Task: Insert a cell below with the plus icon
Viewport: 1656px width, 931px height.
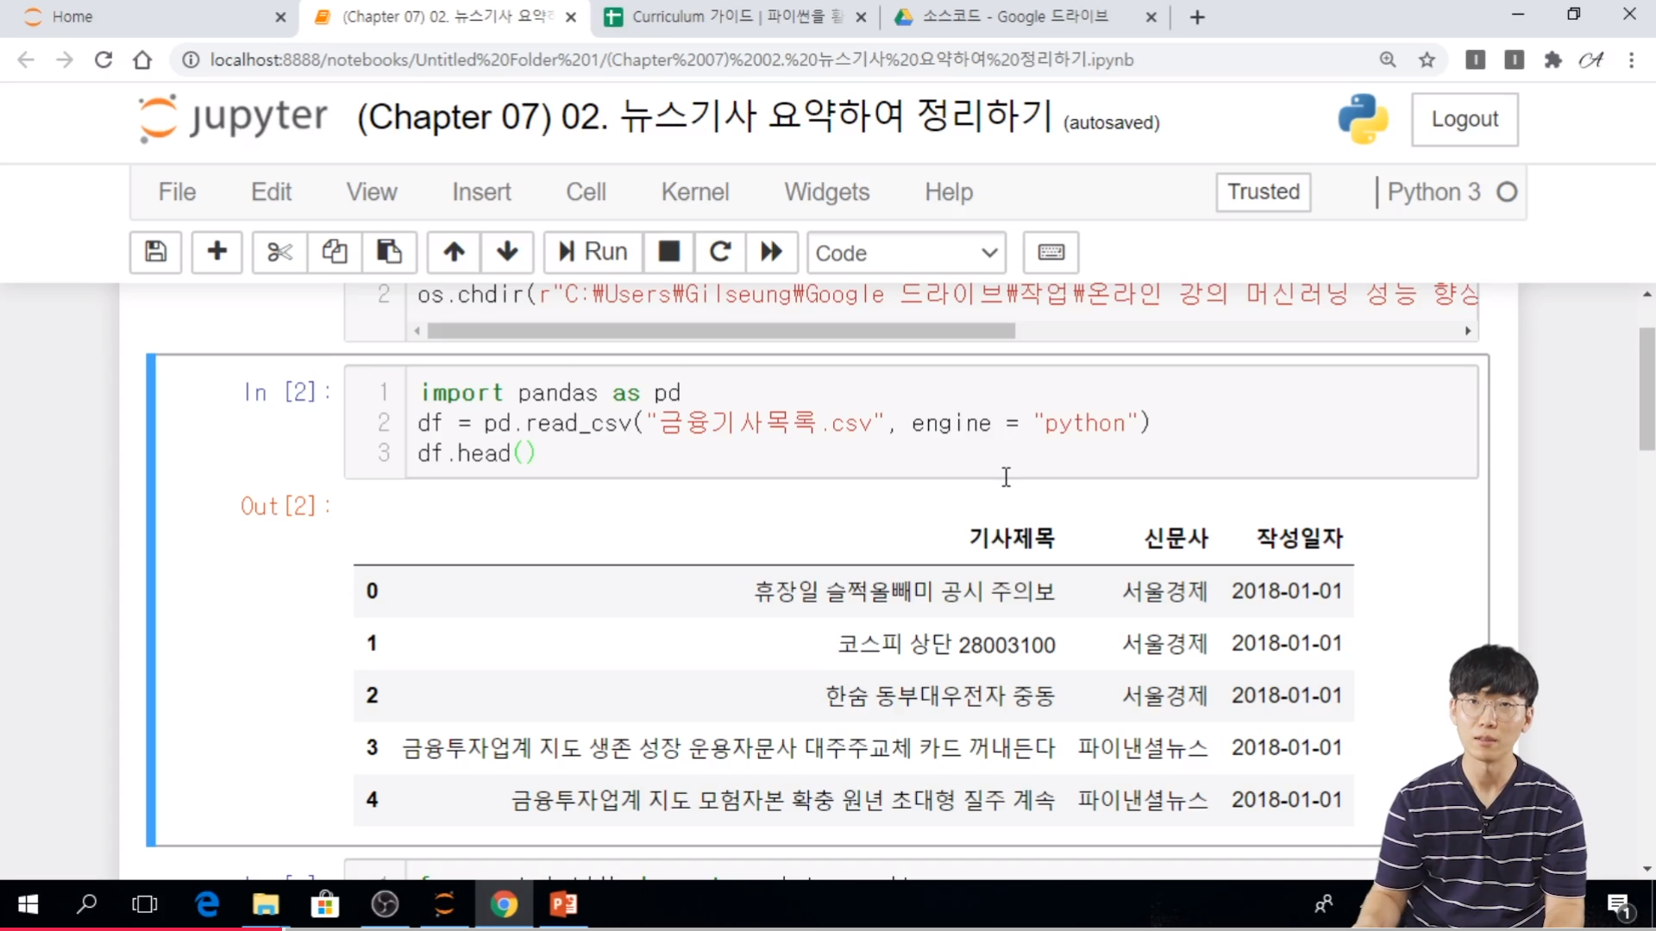Action: [216, 252]
